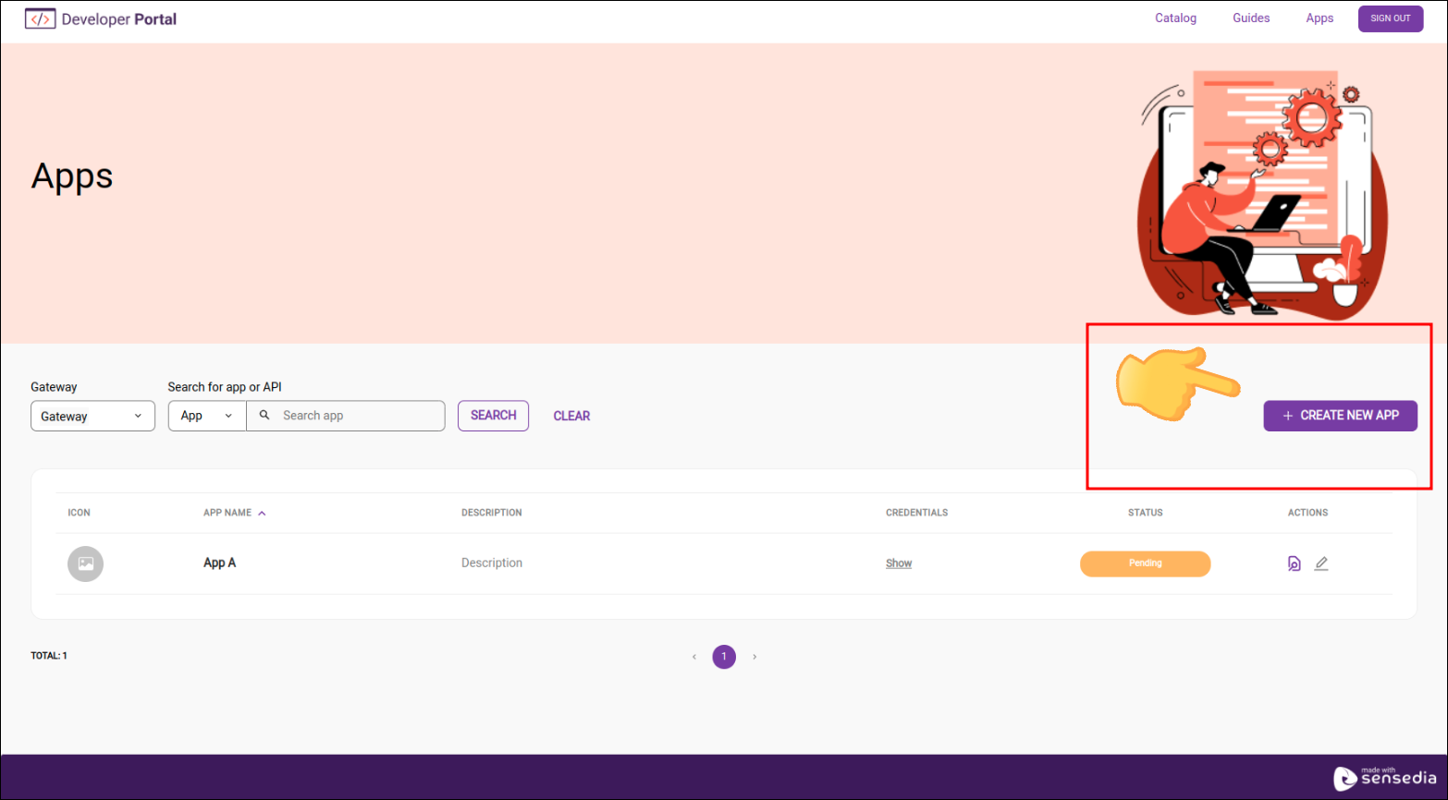
Task: Click the placeholder image icon for App A
Action: [85, 564]
